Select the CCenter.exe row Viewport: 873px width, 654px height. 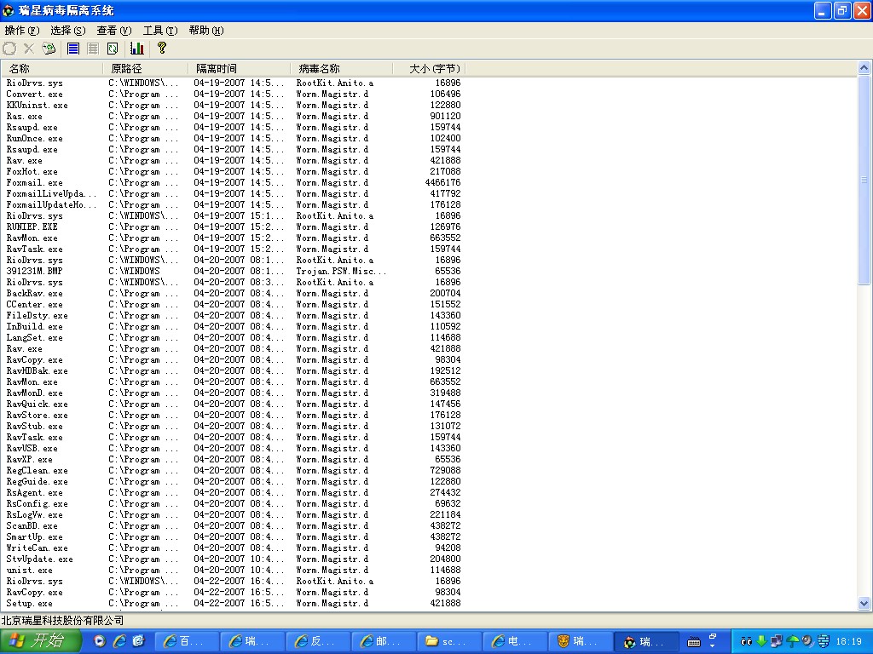(234, 304)
